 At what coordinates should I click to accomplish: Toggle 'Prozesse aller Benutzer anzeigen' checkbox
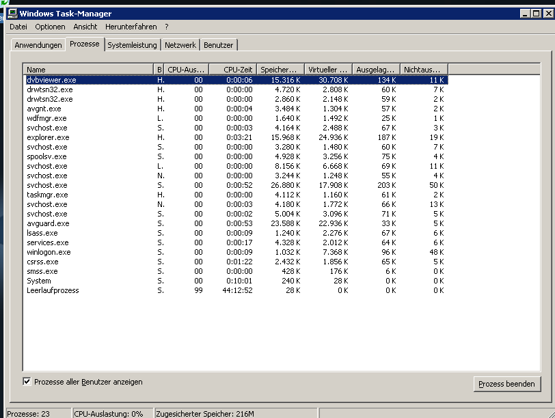pos(27,382)
